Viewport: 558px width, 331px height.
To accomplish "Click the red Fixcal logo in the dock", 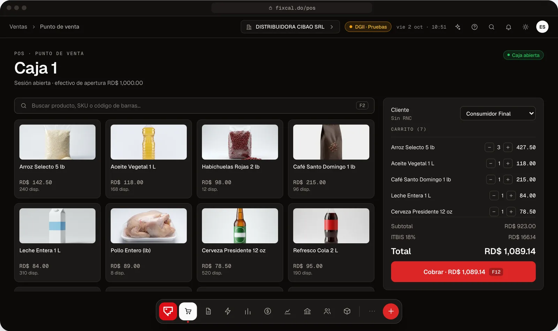I will [168, 311].
